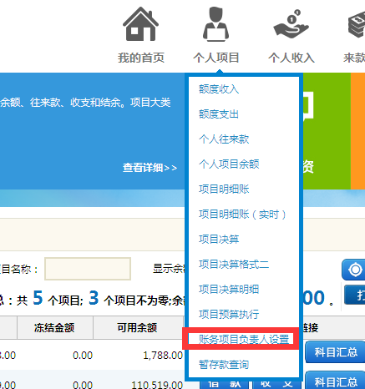Image resolution: width=365 pixels, height=389 pixels.
Task: Click the blue target icon button
Action: 353,270
